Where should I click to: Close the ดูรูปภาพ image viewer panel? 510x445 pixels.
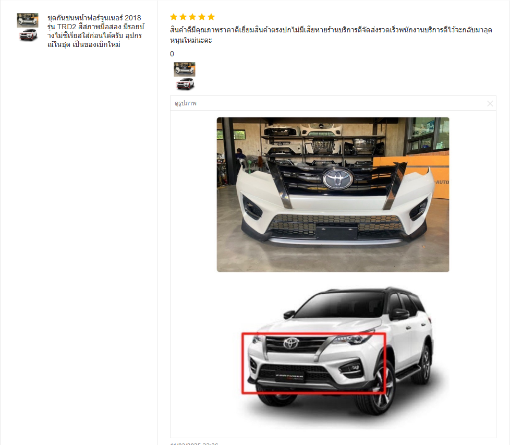[490, 103]
